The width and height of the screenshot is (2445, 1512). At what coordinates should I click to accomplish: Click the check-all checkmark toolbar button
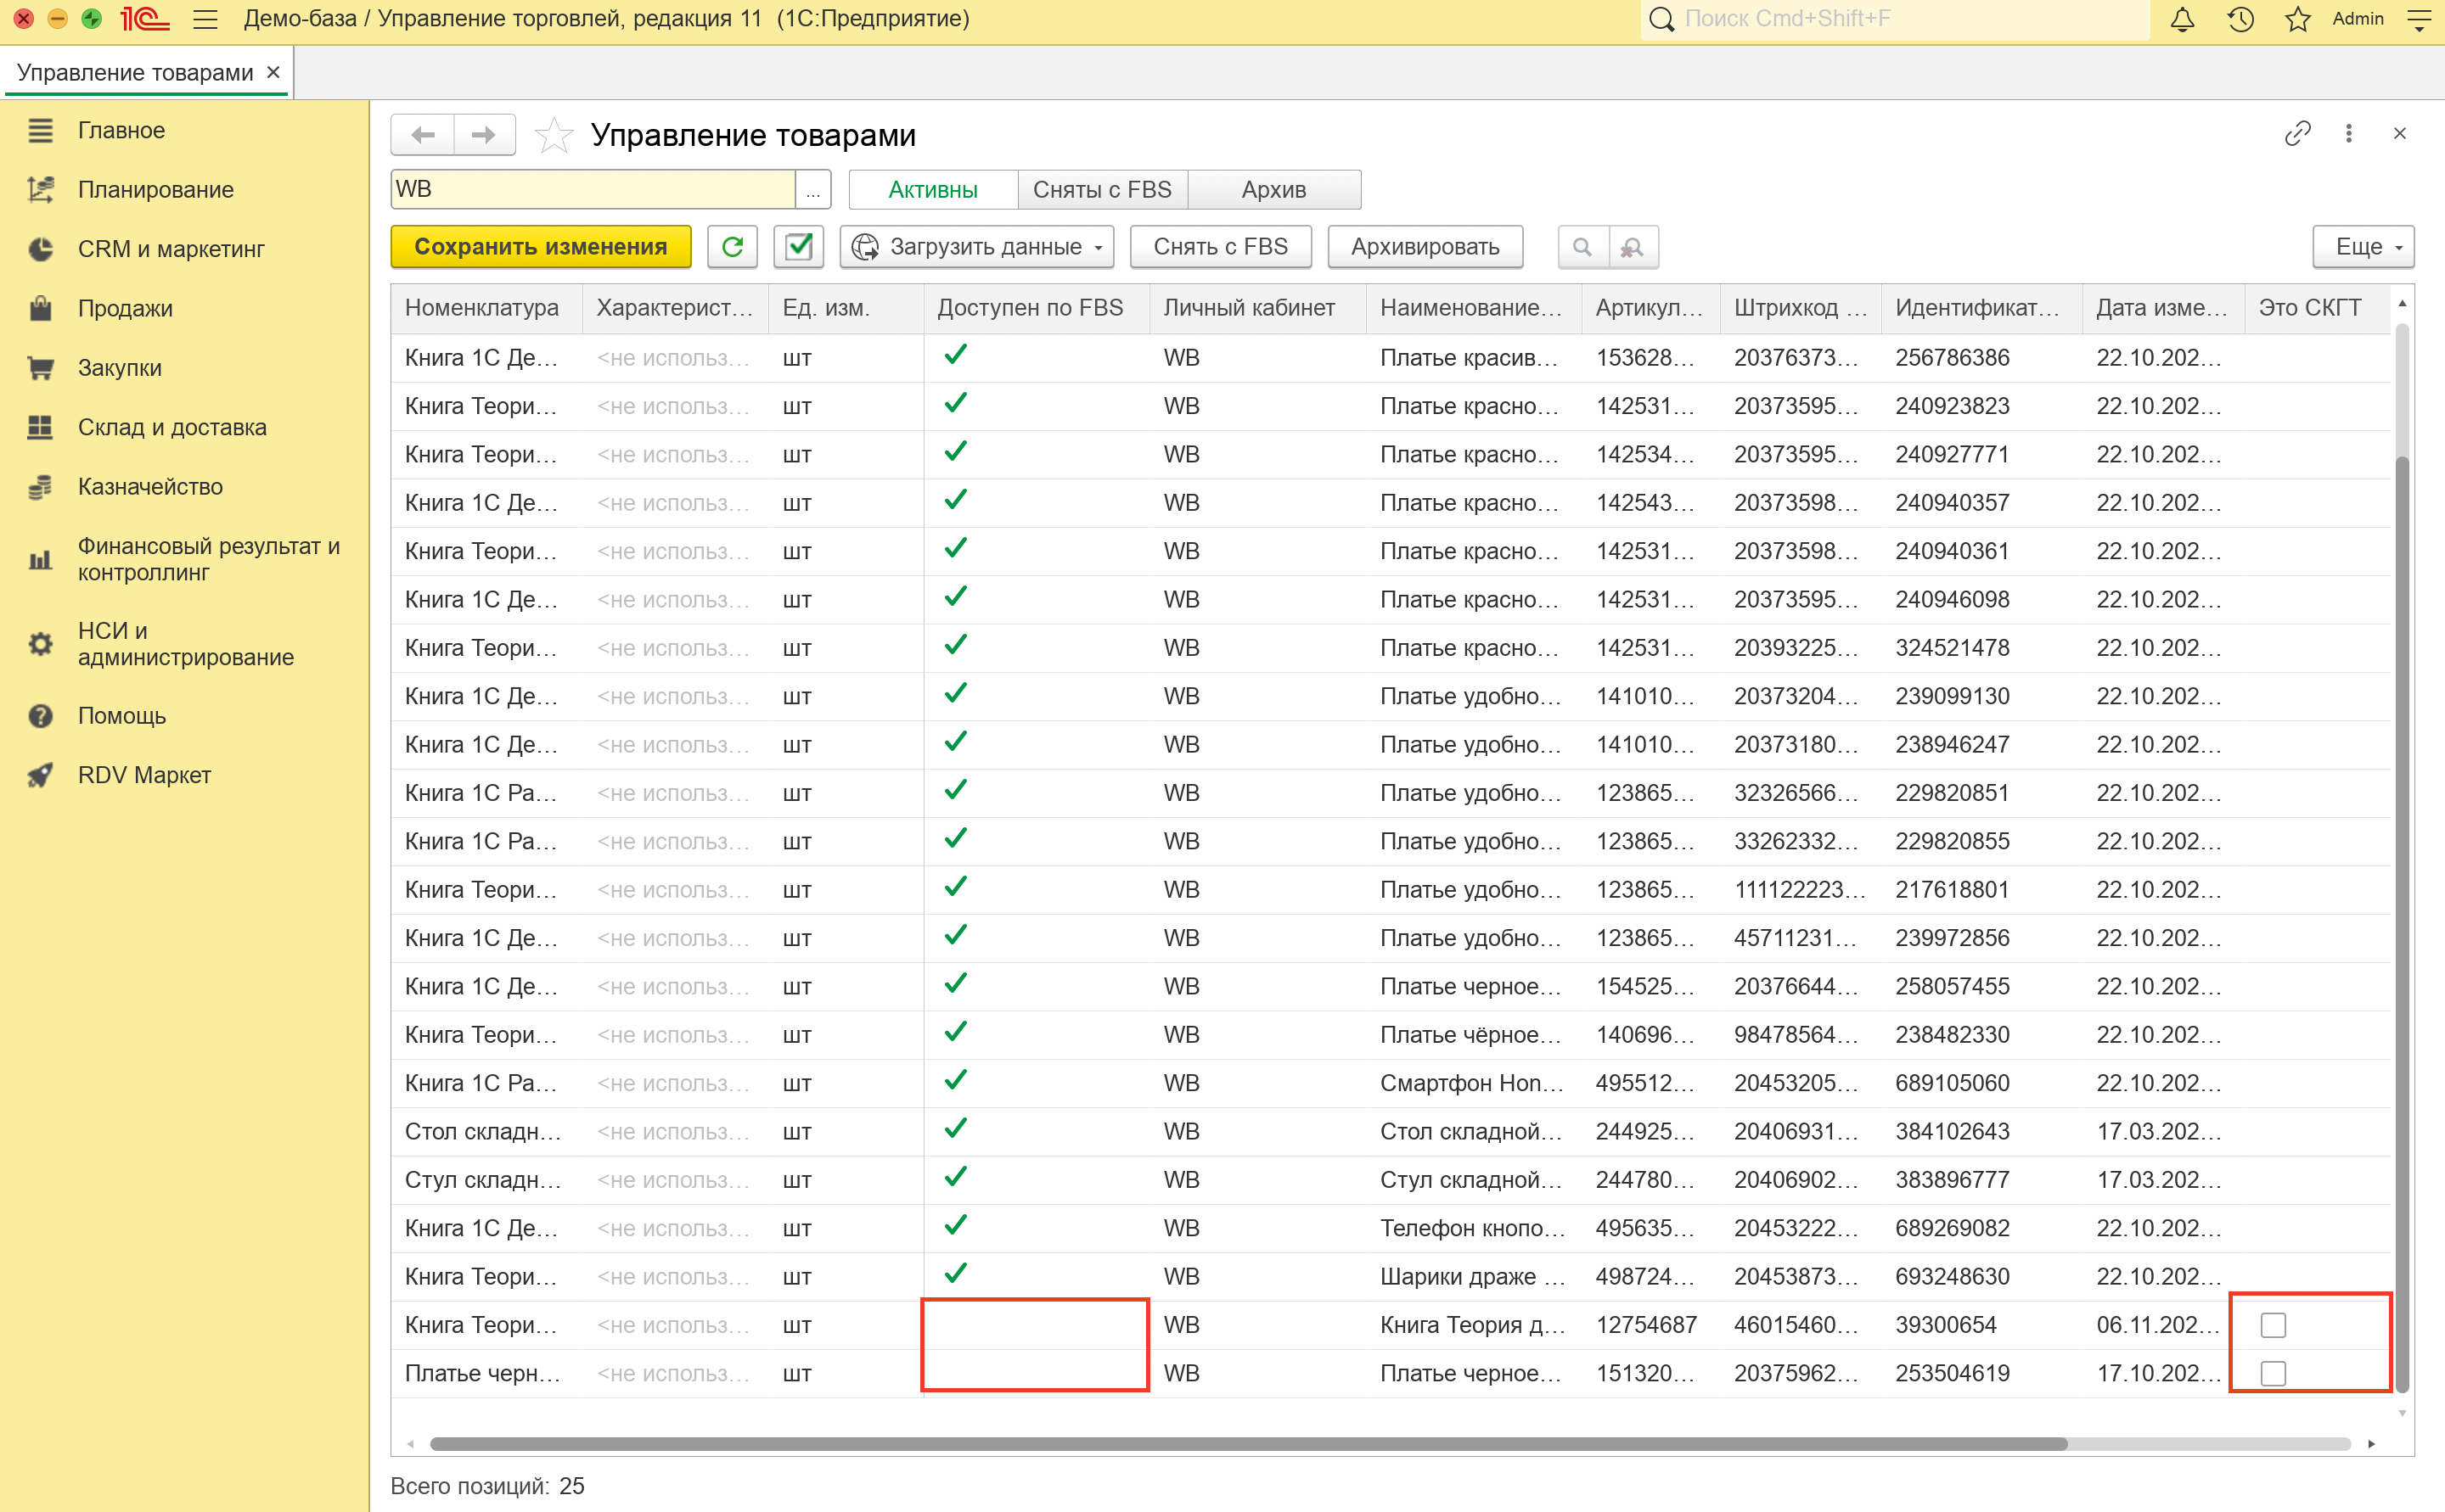797,247
